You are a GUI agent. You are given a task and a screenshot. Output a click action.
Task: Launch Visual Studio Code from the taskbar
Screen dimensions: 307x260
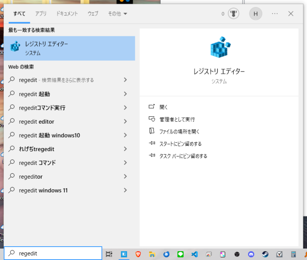[195, 254]
